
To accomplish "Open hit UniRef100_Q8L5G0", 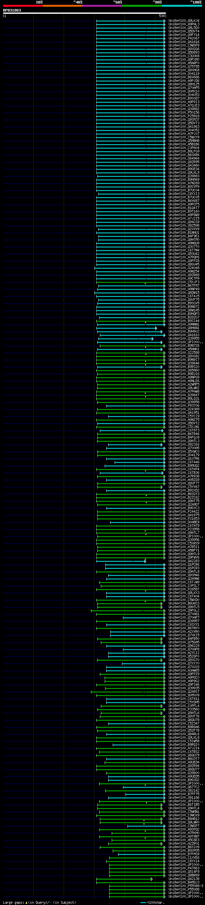I will pyautogui.click(x=184, y=28).
